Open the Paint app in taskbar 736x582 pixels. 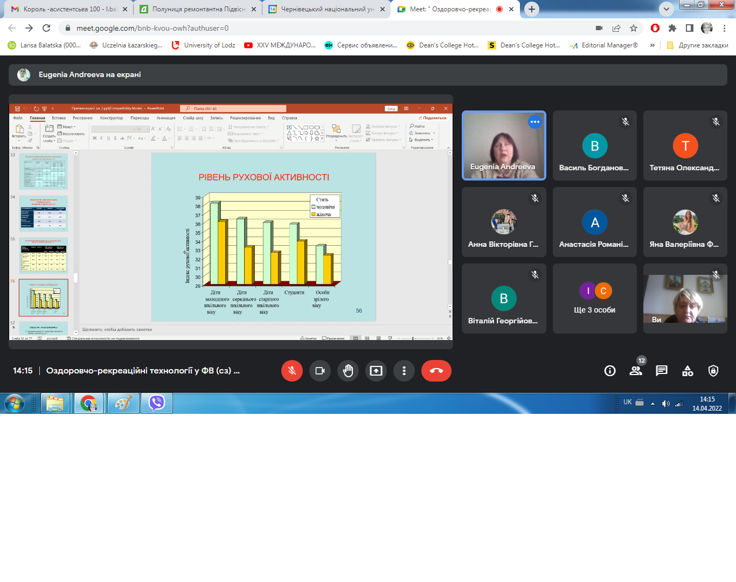point(123,403)
